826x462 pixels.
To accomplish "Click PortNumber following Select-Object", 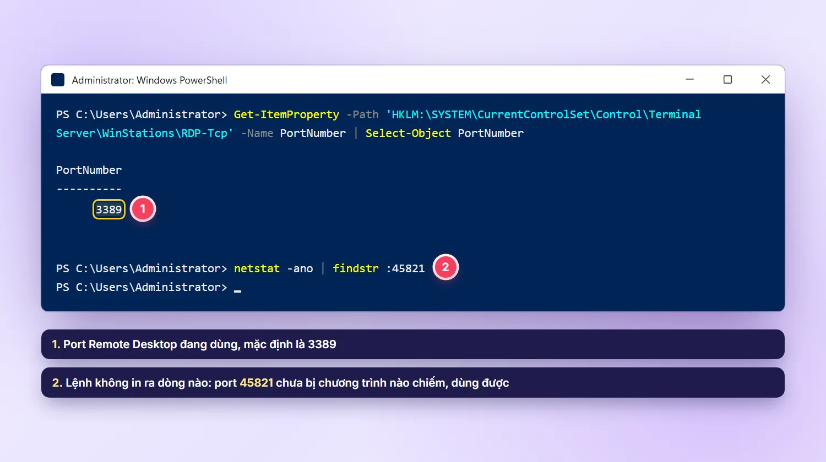I will (491, 133).
